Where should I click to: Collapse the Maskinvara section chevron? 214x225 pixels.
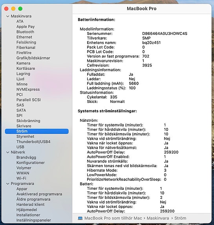7,16
